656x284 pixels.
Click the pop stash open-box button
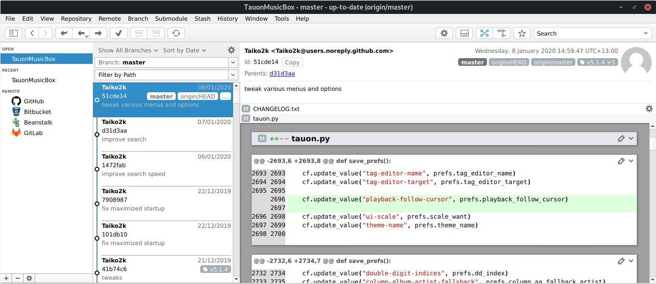pyautogui.click(x=156, y=33)
